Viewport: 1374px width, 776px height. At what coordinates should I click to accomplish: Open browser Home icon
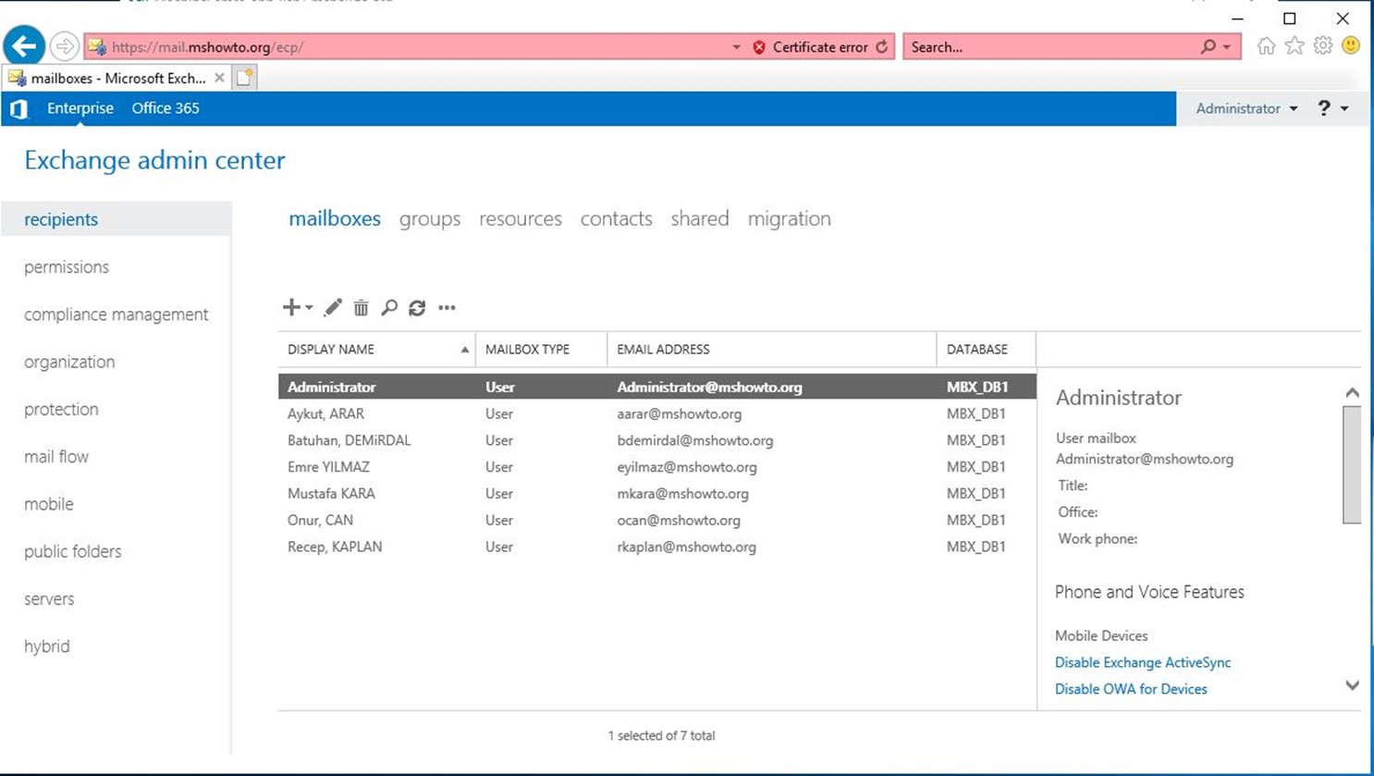coord(1266,46)
